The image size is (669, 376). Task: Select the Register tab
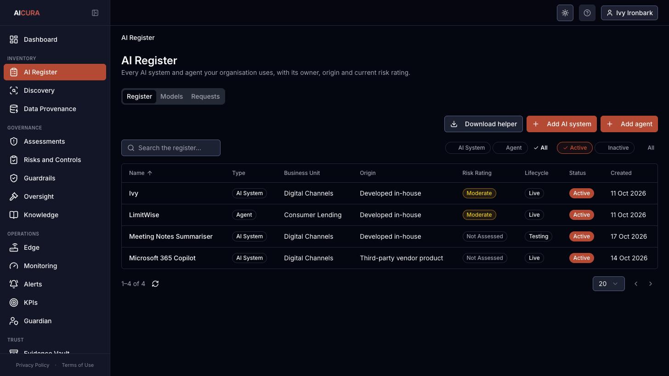point(139,96)
